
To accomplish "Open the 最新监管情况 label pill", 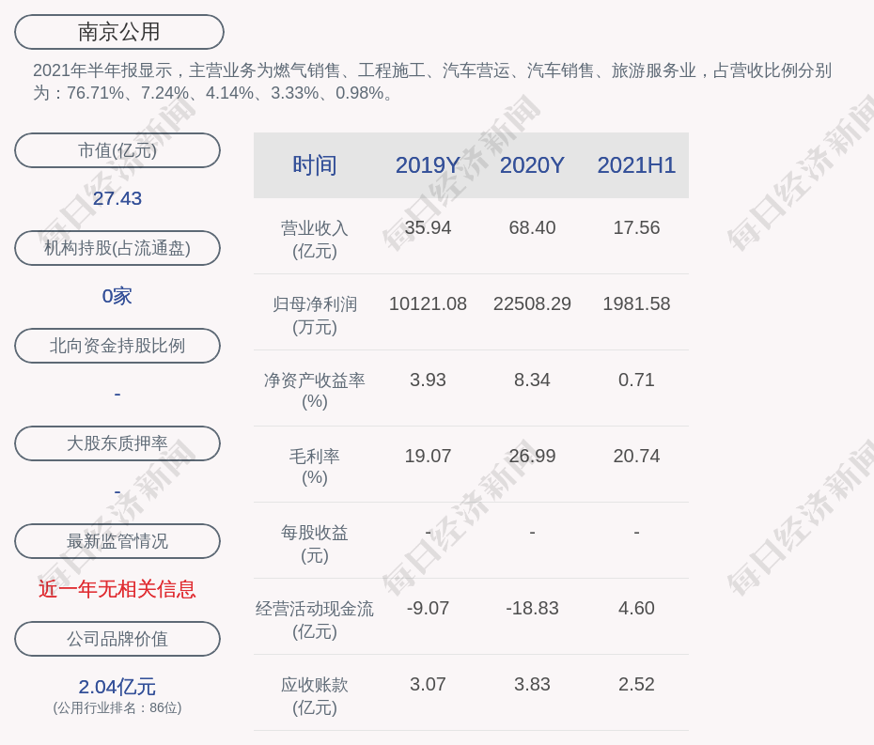I will 117,541.
